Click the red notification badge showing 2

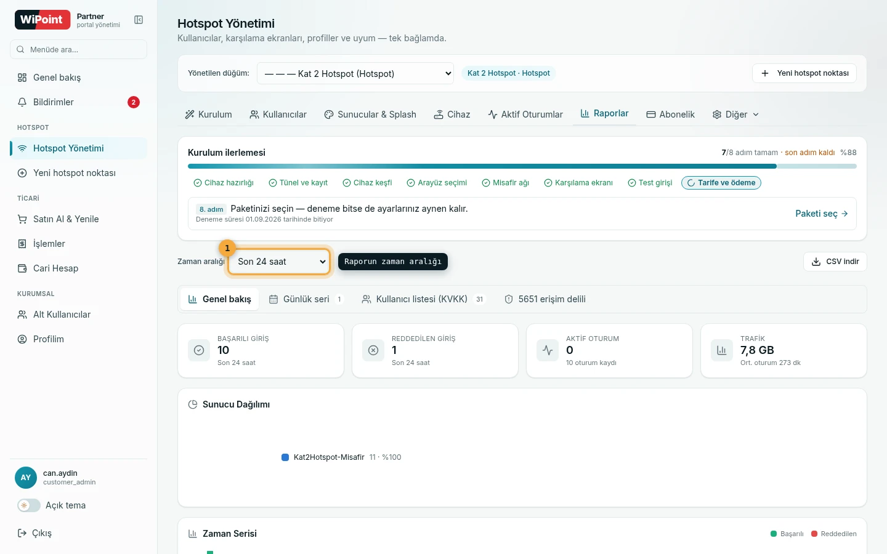[134, 102]
